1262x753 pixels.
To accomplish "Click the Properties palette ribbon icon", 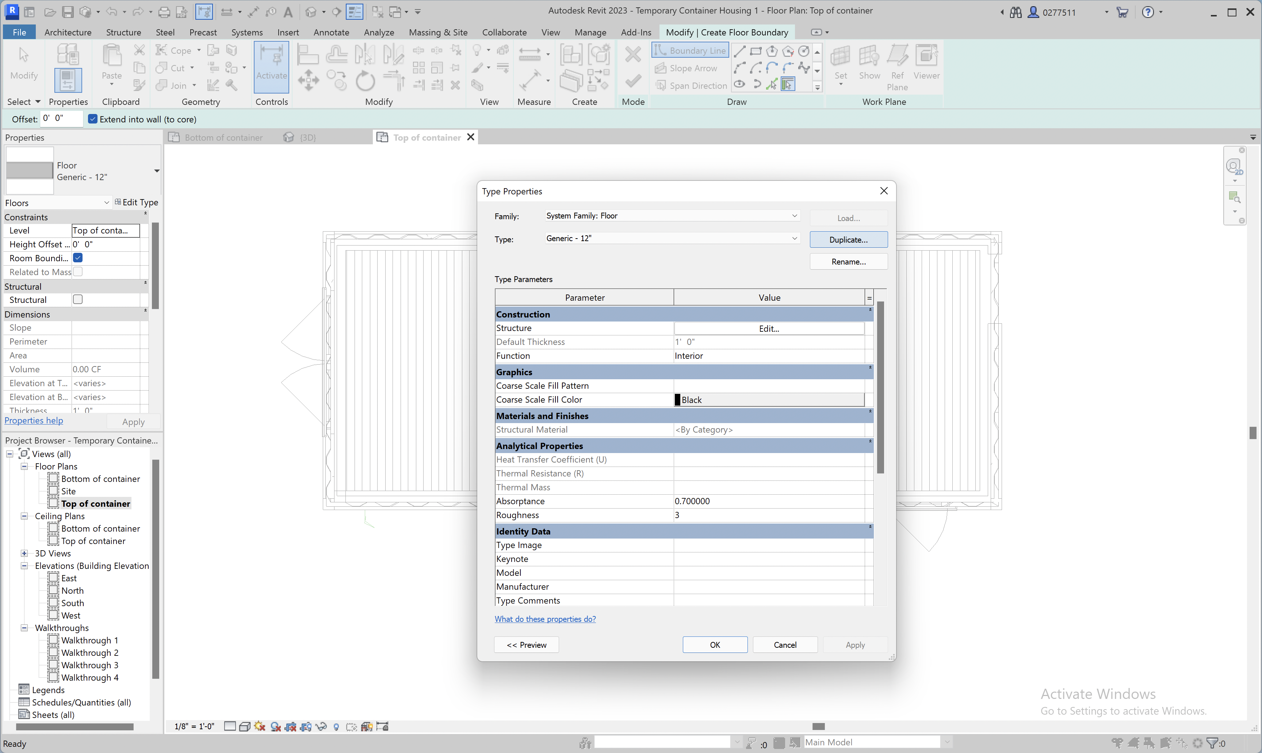I will click(68, 80).
